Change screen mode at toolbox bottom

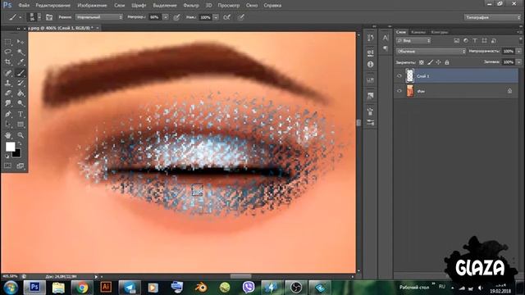pos(21,166)
